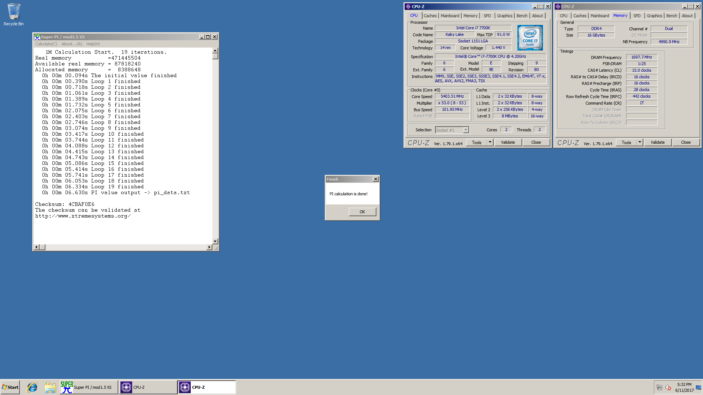Click Super PI horizontal scroll left arrow
Screen dimensions: 703x395
tap(36, 247)
